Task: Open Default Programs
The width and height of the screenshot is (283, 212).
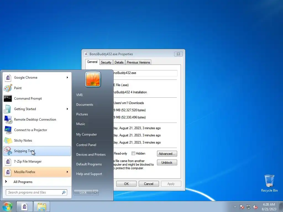Action: pos(89,164)
